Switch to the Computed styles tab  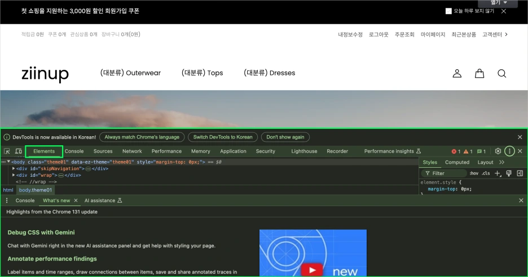[x=457, y=162]
